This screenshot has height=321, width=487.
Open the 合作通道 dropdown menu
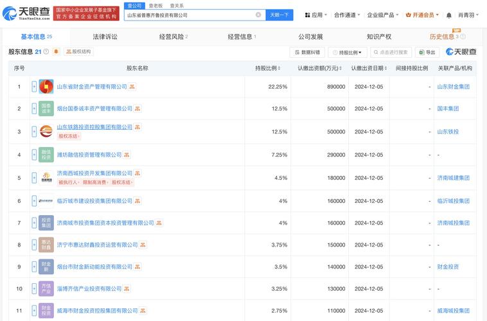coord(347,15)
